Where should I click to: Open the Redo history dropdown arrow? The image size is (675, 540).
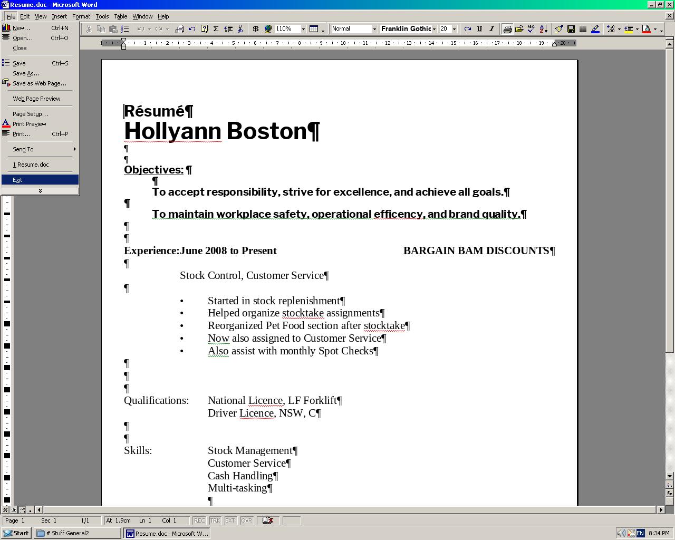pyautogui.click(x=167, y=29)
